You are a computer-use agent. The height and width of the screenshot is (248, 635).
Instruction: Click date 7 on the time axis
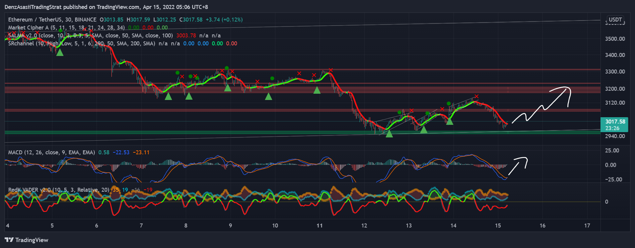click(141, 225)
